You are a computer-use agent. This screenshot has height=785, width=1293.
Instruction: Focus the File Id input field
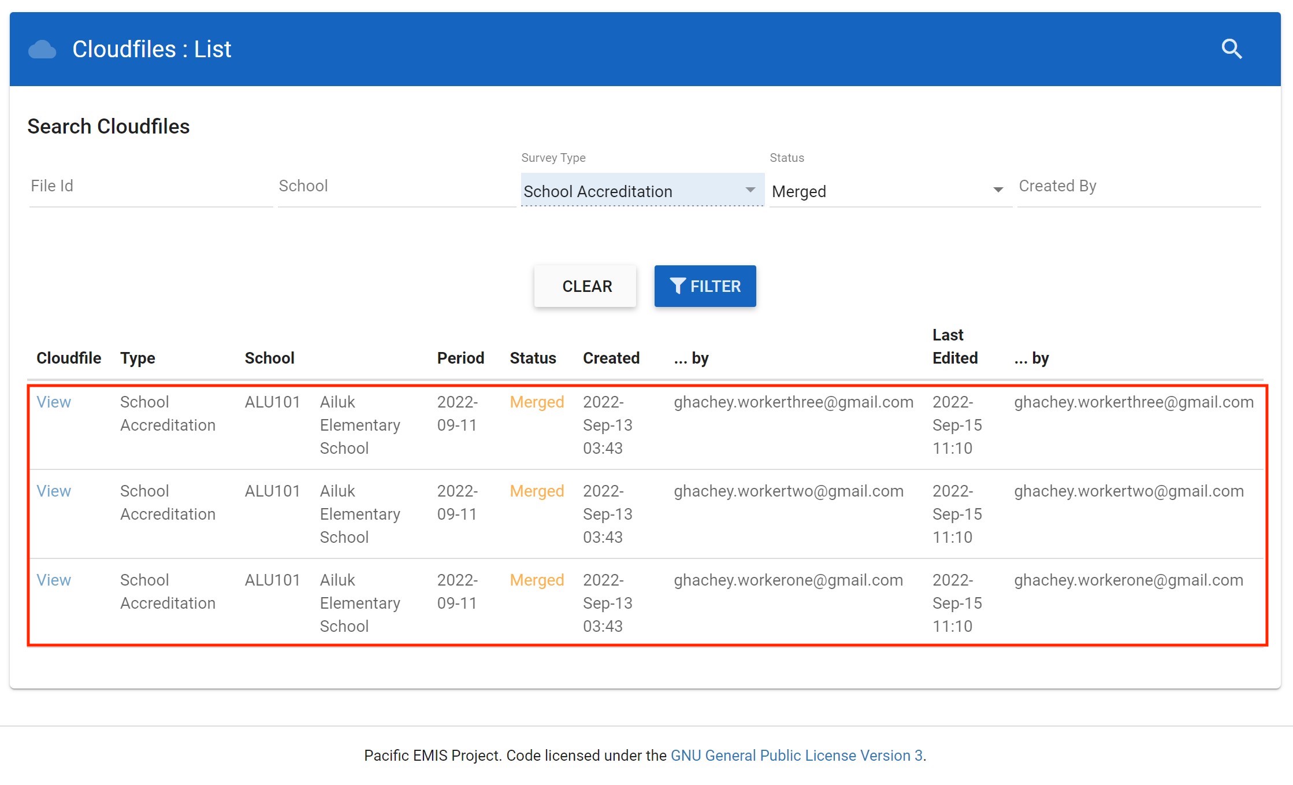(150, 186)
